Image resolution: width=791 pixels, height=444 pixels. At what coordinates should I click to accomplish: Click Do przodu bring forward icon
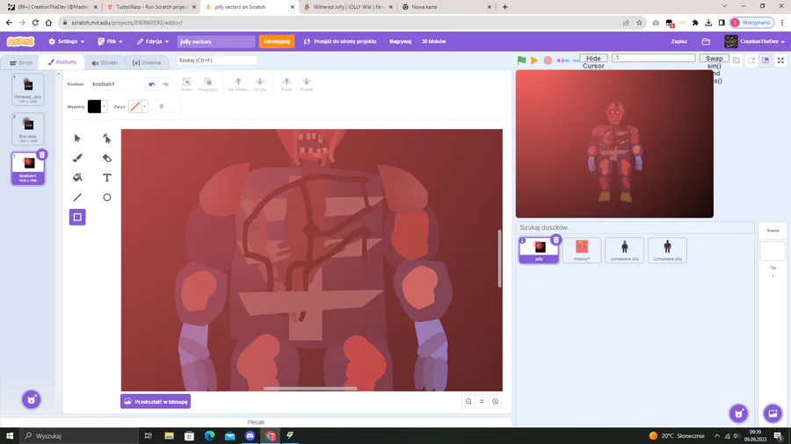tap(238, 84)
